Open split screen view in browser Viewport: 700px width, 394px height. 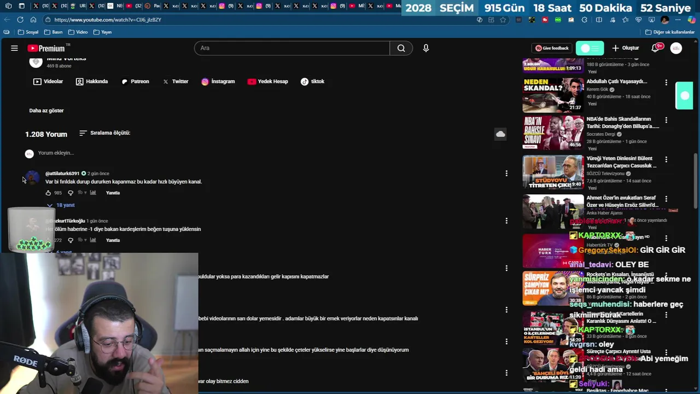click(x=599, y=20)
